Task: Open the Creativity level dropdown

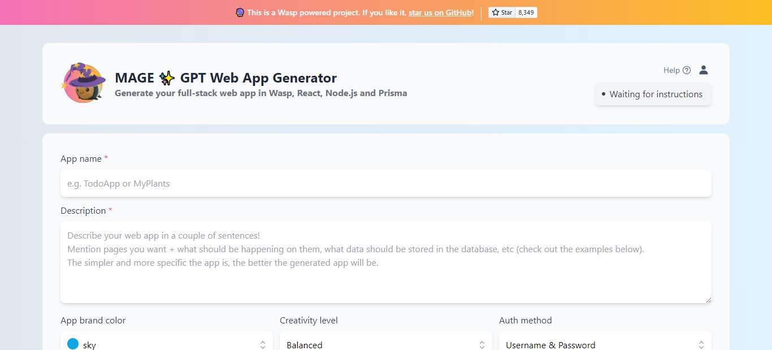Action: click(x=385, y=344)
